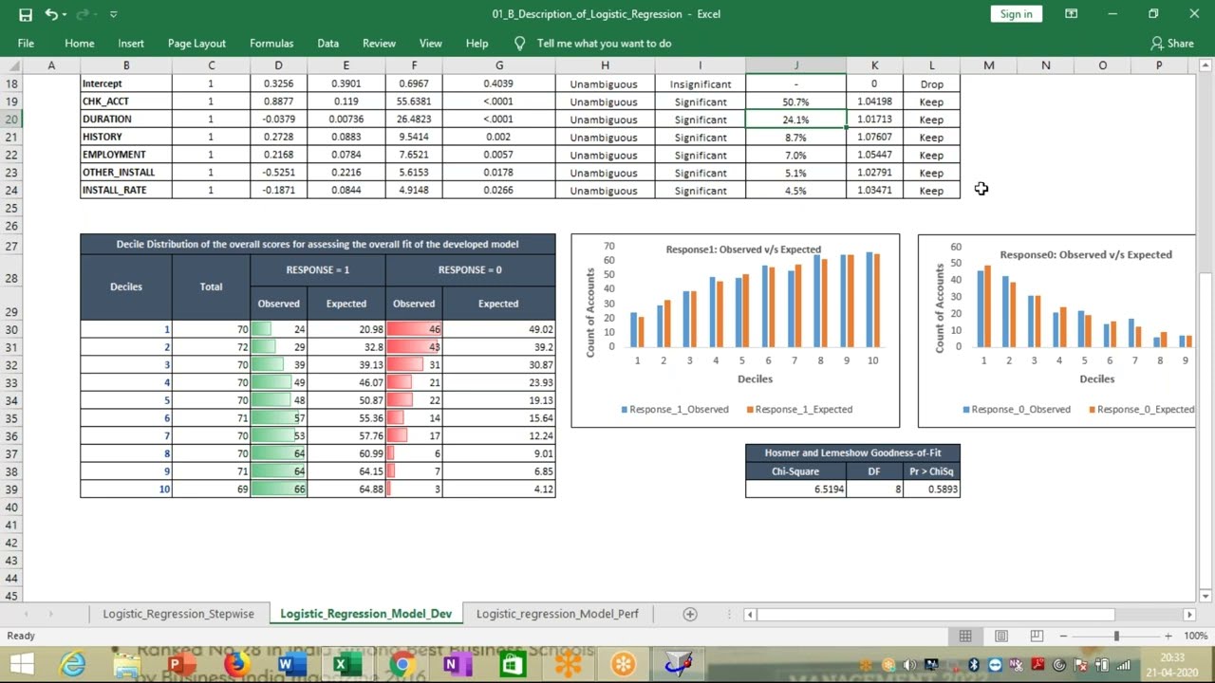
Task: Open the Undo dropdown arrow
Action: (63, 14)
